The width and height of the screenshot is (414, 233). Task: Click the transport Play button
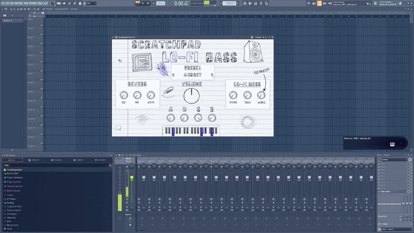(143, 3)
